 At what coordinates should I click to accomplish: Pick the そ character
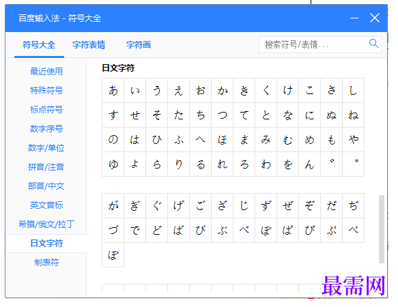[156, 115]
